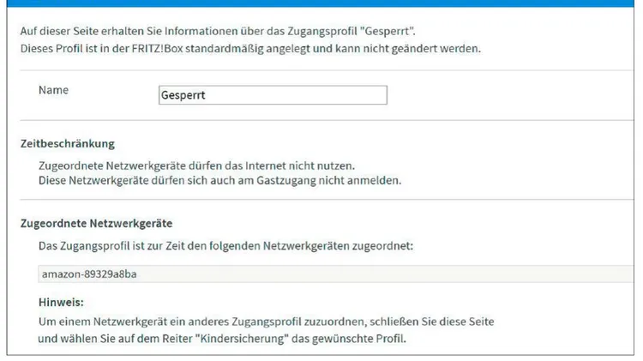Click the hint line starting 'und wählen Sie'

coord(222,339)
